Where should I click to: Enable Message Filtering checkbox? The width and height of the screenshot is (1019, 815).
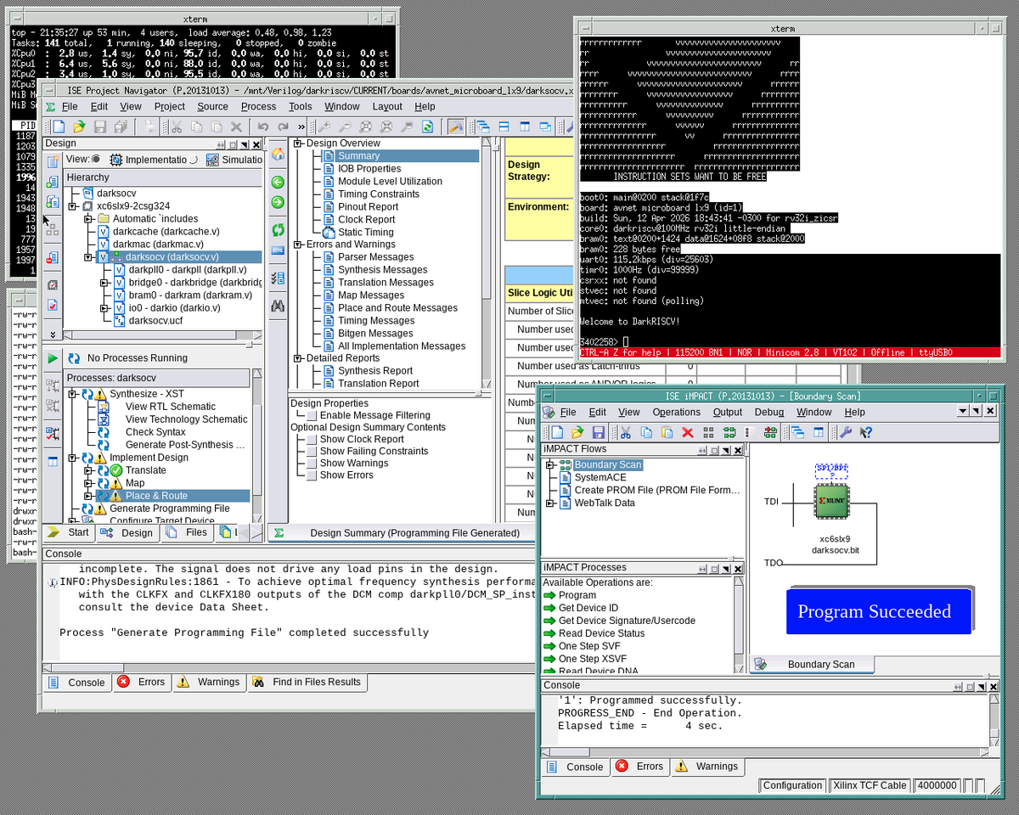point(312,415)
